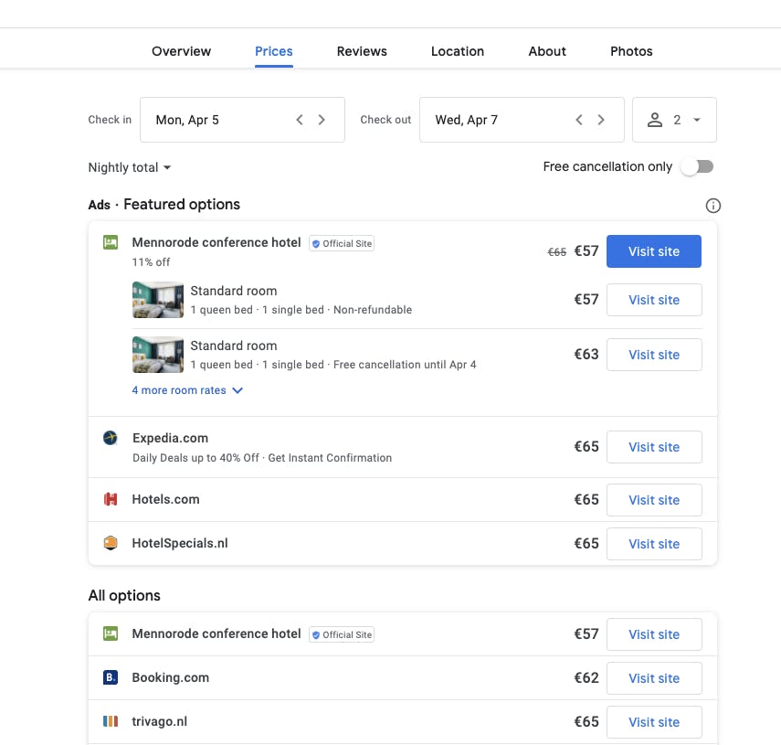Click the All options heading
The width and height of the screenshot is (781, 745).
(x=124, y=595)
